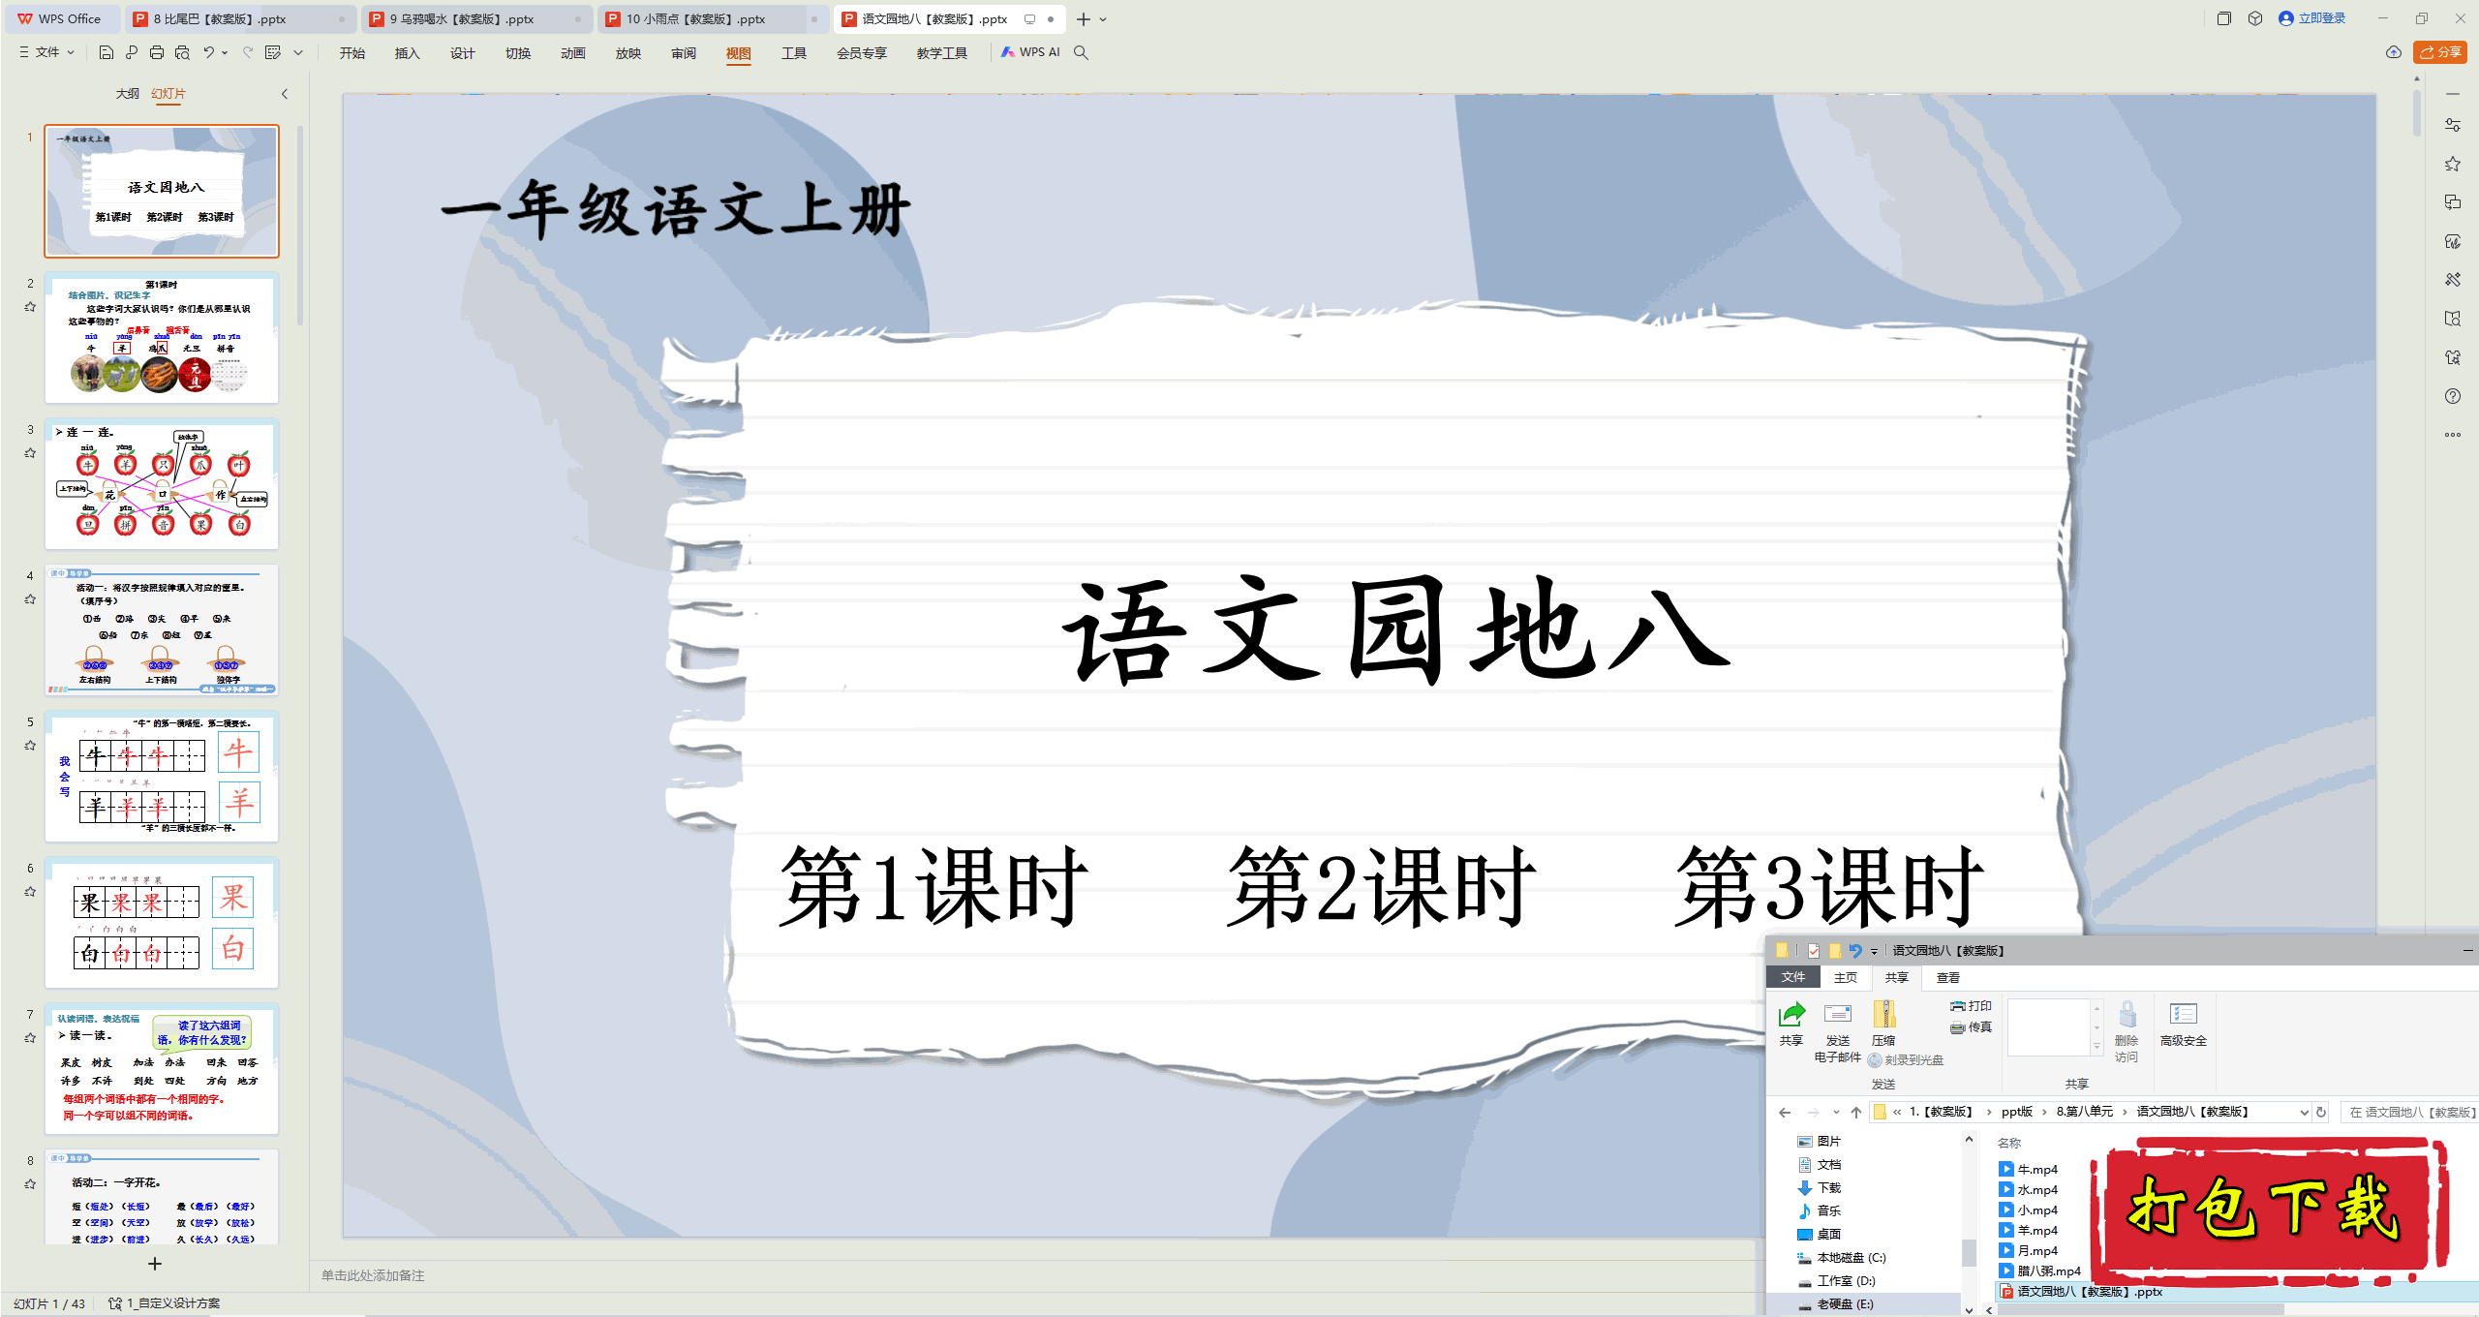Open the slide transition icon in right sidebar
This screenshot has height=1317, width=2479.
pyautogui.click(x=2453, y=202)
